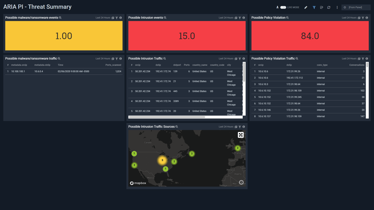Open the more options three-dot icon
Image resolution: width=374 pixels, height=210 pixels.
(337, 7)
